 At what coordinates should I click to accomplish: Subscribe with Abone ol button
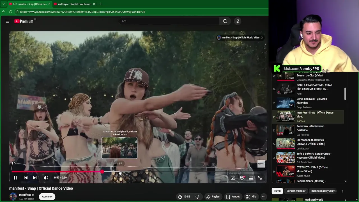[x=47, y=197]
